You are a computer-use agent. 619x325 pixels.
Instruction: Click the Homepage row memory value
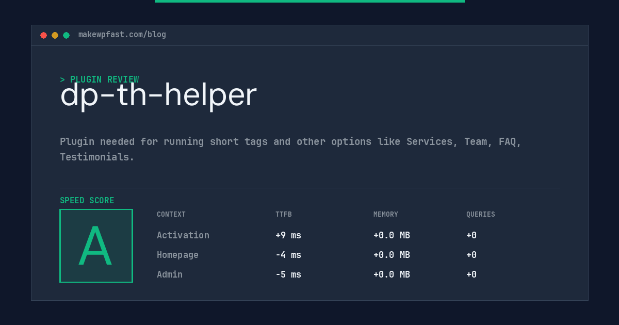pos(392,255)
